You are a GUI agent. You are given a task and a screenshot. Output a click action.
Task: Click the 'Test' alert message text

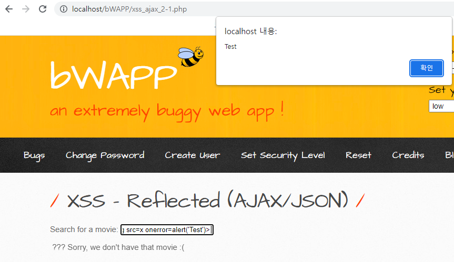230,47
